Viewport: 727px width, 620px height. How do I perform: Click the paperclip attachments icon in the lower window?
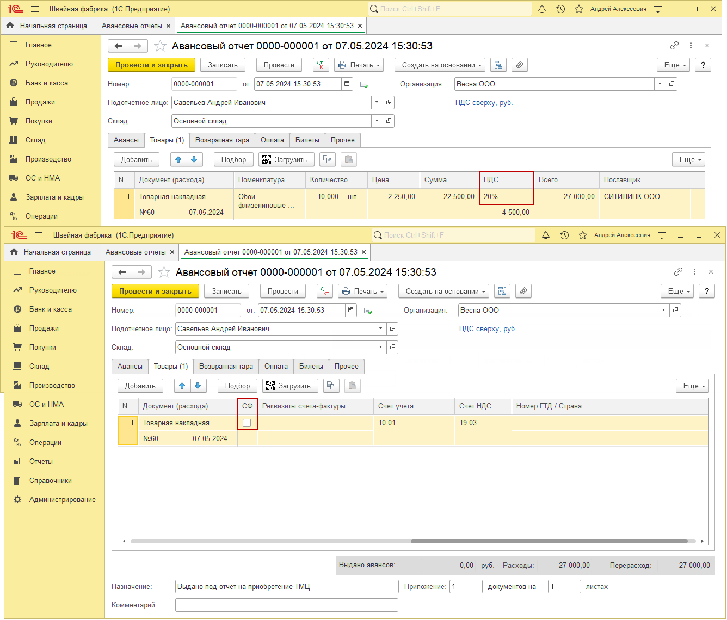[523, 292]
